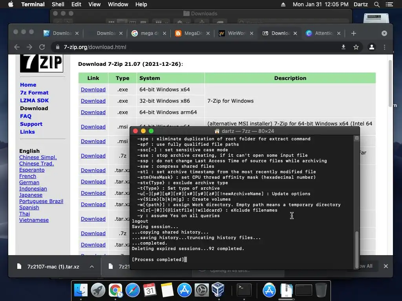
Task: Open Finder from the Dock
Action: pos(81,290)
